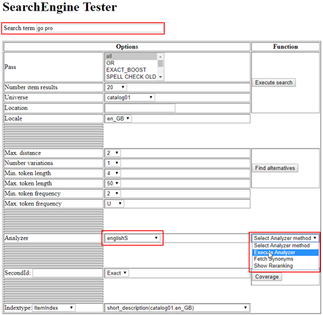Viewport: 323px width, 315px height.
Task: Click the Location text field
Action: point(140,108)
